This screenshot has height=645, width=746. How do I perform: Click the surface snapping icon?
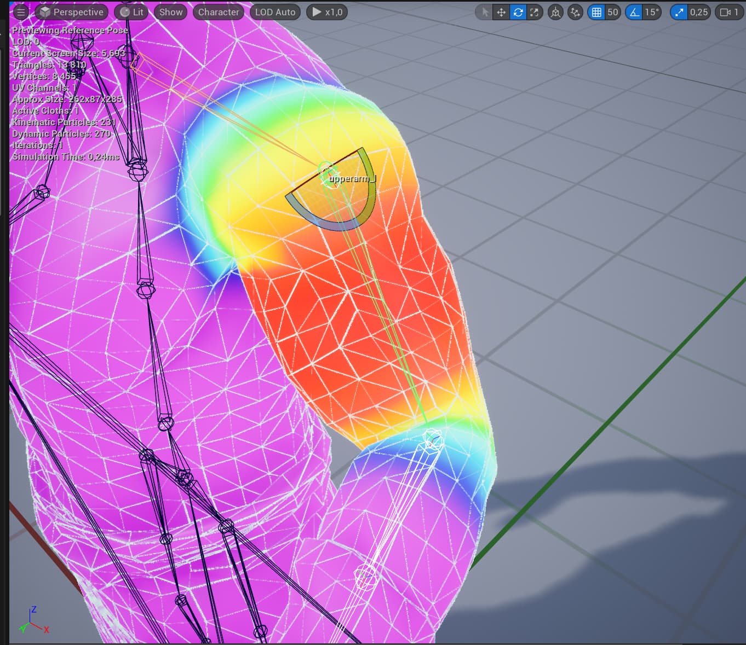(575, 12)
